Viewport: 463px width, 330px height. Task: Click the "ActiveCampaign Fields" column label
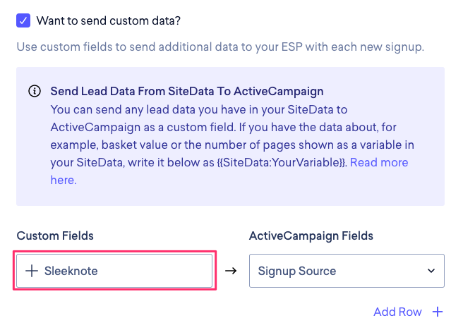311,236
